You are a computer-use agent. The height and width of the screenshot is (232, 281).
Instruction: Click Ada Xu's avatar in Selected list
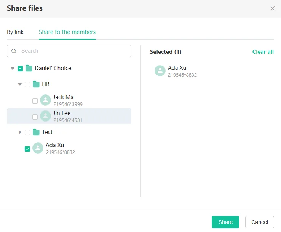(x=160, y=71)
